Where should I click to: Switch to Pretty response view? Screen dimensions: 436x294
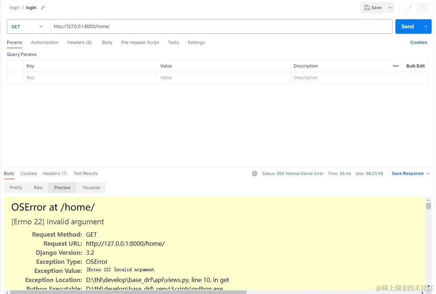[x=16, y=188]
